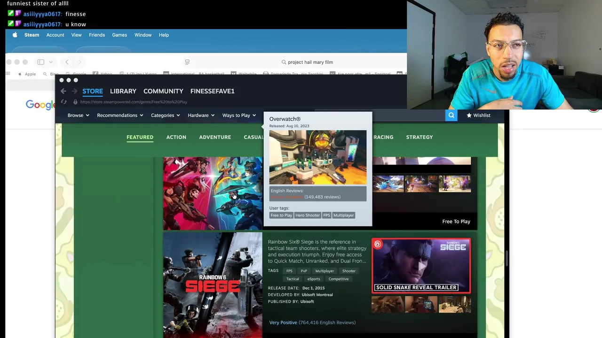Screen dimensions: 602x338
Task: Click the Shooter tag under Siege
Action: (x=349, y=271)
